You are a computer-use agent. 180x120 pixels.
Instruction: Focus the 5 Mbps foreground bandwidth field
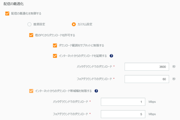point(123,114)
